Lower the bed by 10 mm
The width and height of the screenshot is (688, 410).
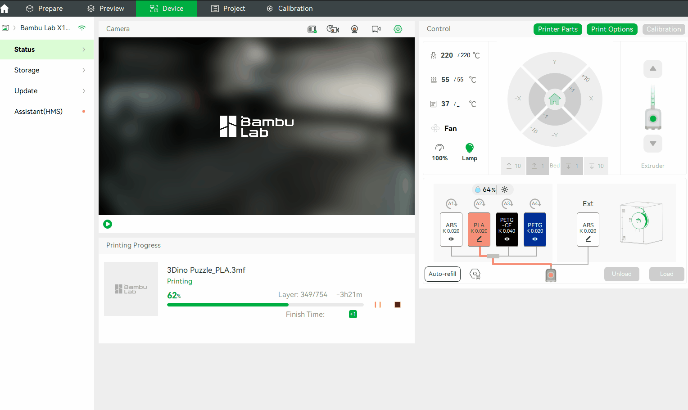(x=596, y=166)
